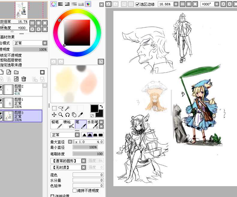Click the undo arrow in top toolbar
This screenshot has width=237, height=197.
pyautogui.click(x=108, y=4)
